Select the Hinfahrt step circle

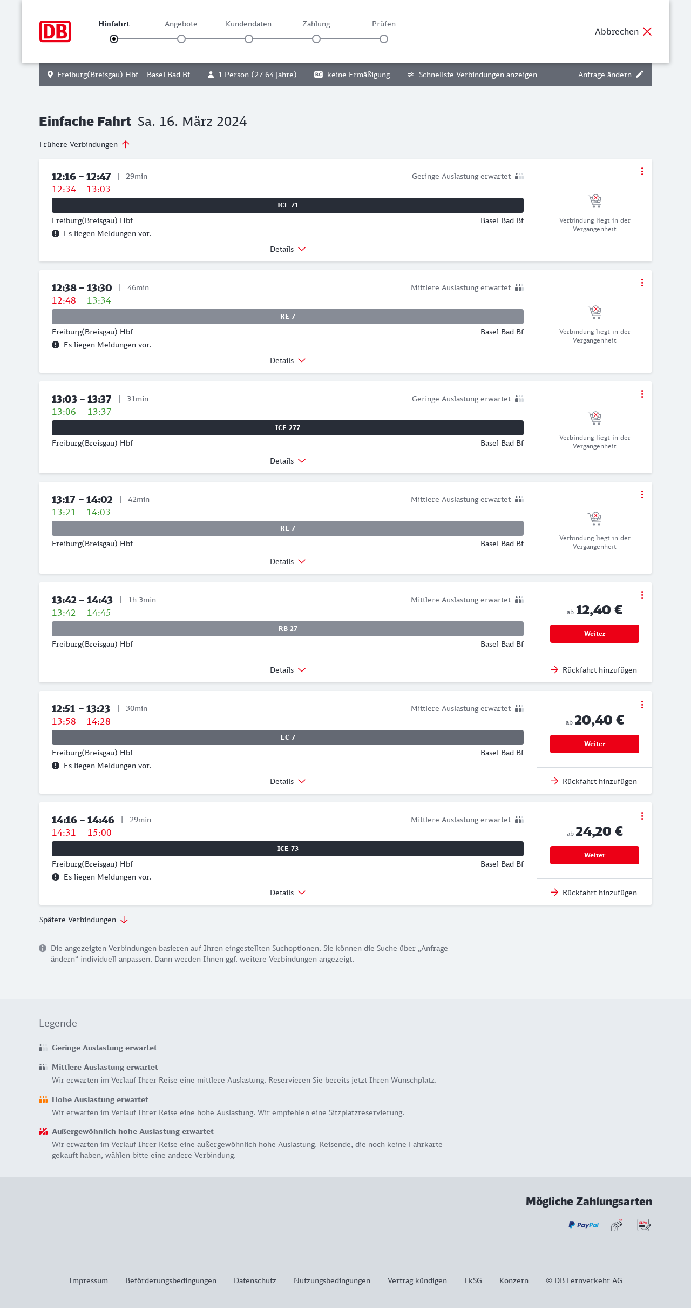pos(114,39)
